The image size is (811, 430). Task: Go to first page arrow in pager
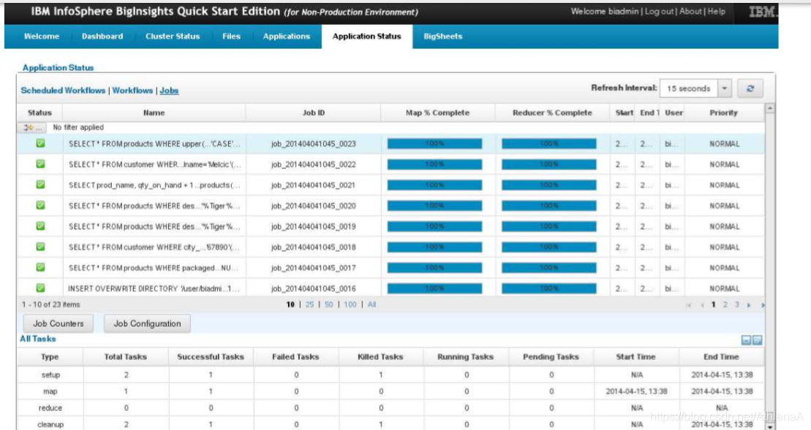[688, 305]
